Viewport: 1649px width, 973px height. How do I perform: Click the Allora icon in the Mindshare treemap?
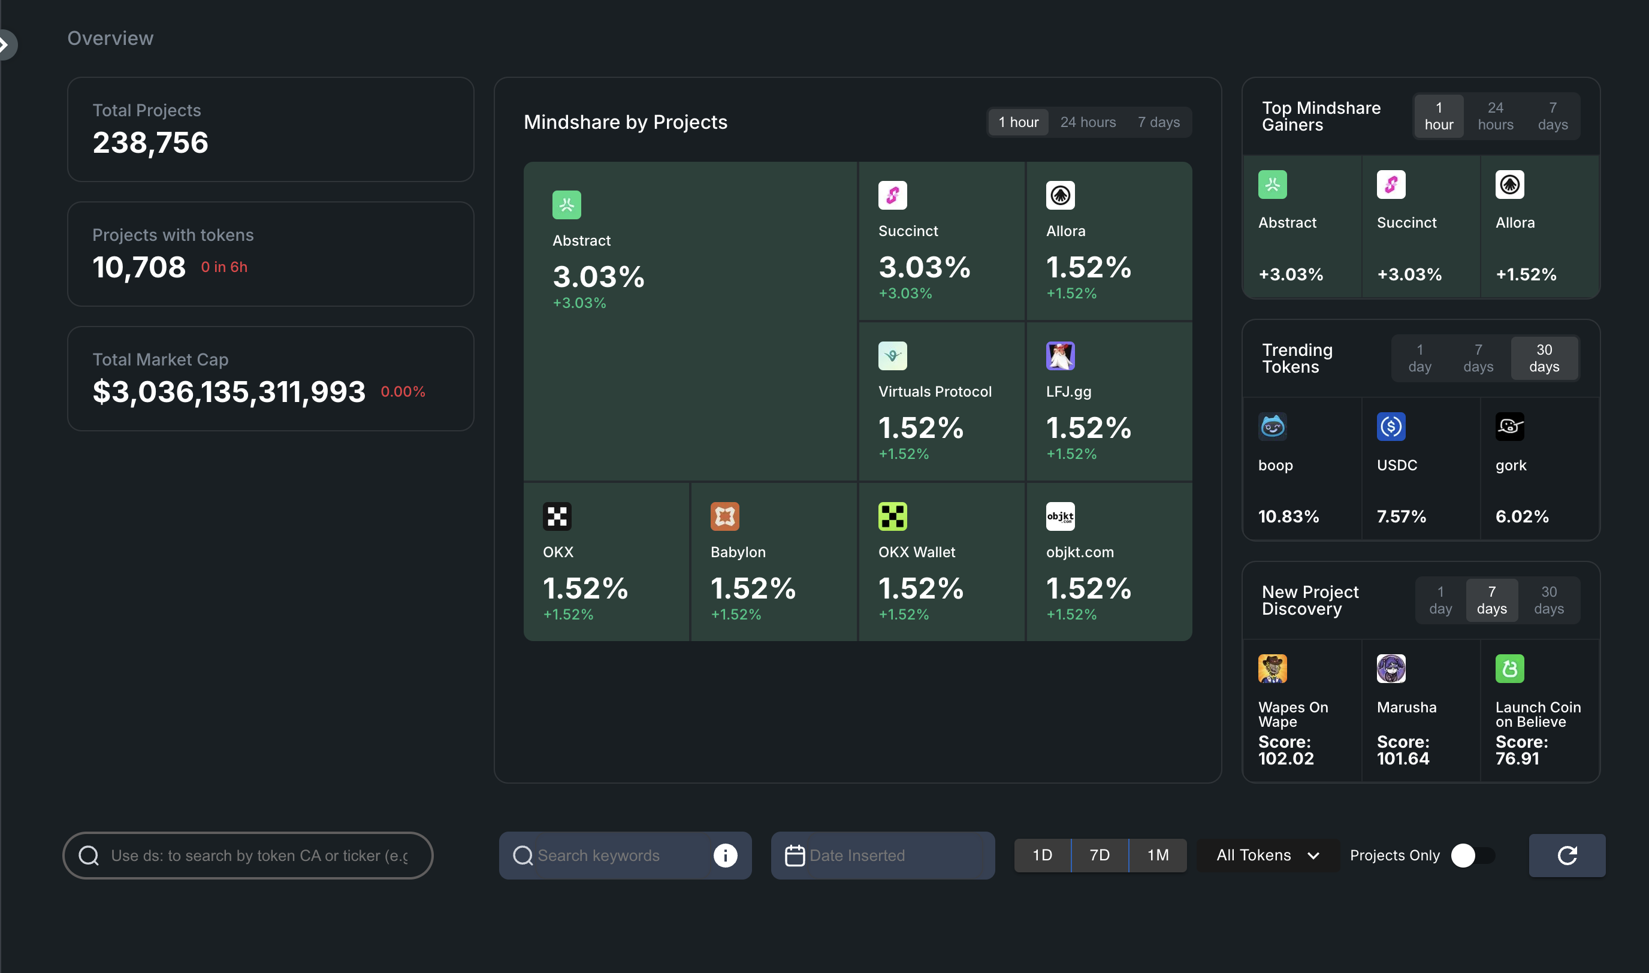(x=1060, y=195)
